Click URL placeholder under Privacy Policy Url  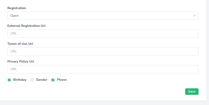[14, 69]
